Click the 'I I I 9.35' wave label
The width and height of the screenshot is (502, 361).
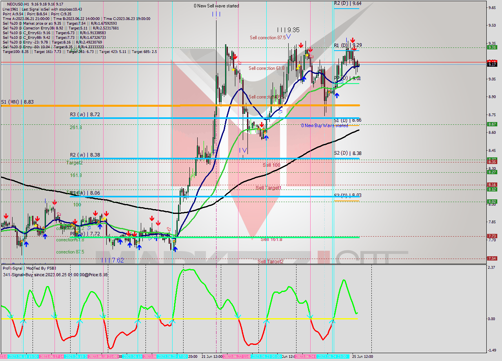[x=288, y=29]
